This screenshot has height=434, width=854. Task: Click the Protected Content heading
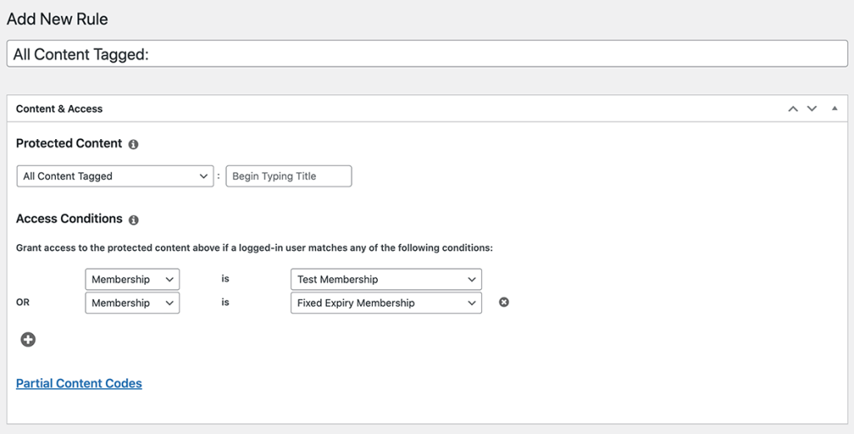68,143
